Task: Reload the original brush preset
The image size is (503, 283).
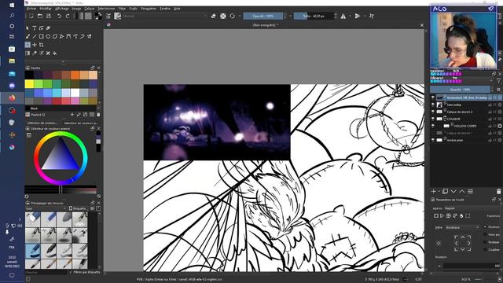Action: pos(233,16)
